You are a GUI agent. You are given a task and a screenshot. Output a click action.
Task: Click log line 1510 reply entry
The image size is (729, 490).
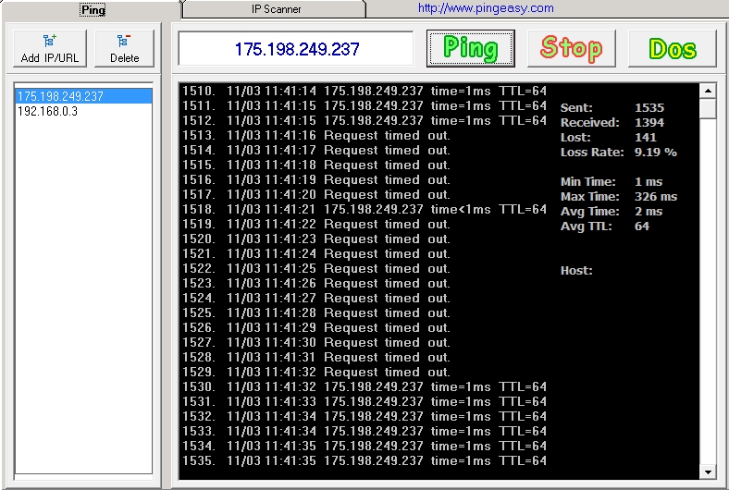pos(364,91)
